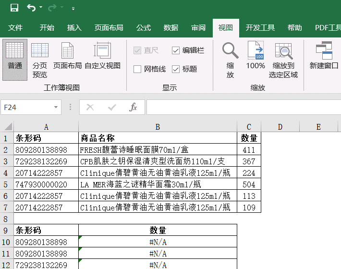Expand the Name Box dropdown arrow
This screenshot has height=269, width=341.
tap(56, 107)
